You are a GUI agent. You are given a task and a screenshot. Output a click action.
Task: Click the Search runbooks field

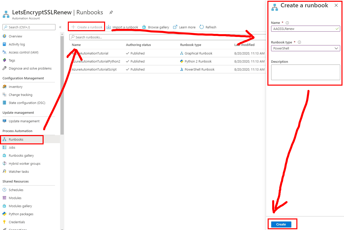168,37
